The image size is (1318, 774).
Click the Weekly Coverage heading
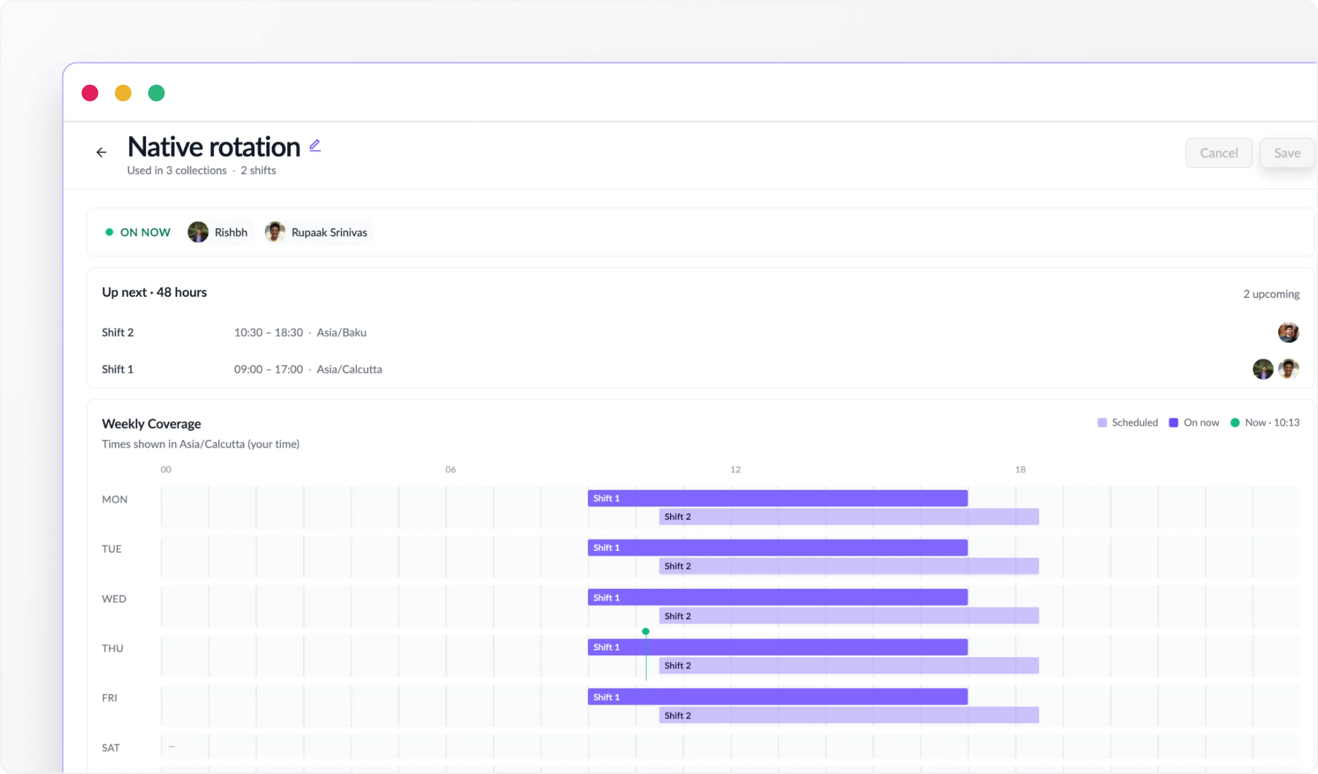tap(151, 424)
